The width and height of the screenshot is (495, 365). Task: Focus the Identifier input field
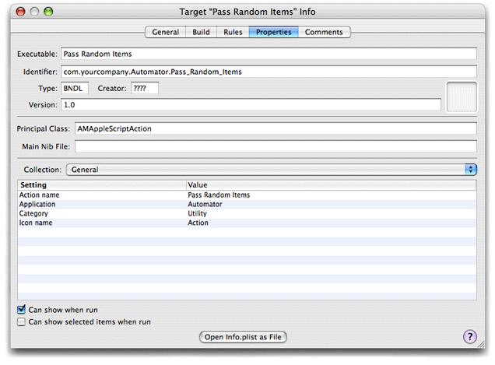(268, 72)
